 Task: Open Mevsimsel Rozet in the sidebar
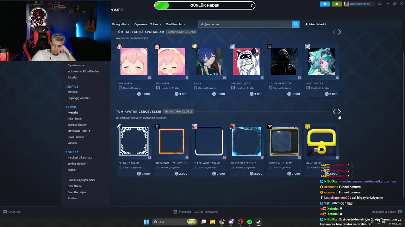coord(79,131)
